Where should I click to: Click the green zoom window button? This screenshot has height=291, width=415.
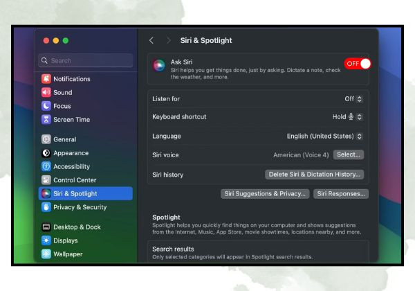click(66, 41)
